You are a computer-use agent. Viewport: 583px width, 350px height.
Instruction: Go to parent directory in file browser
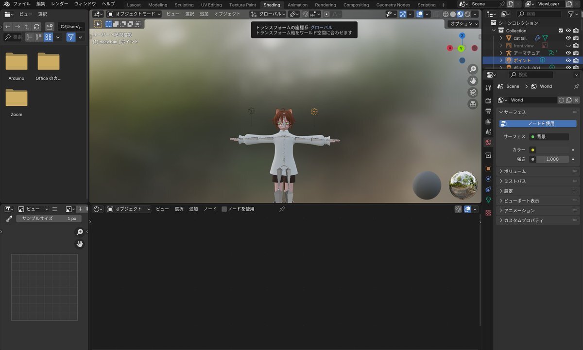point(27,27)
